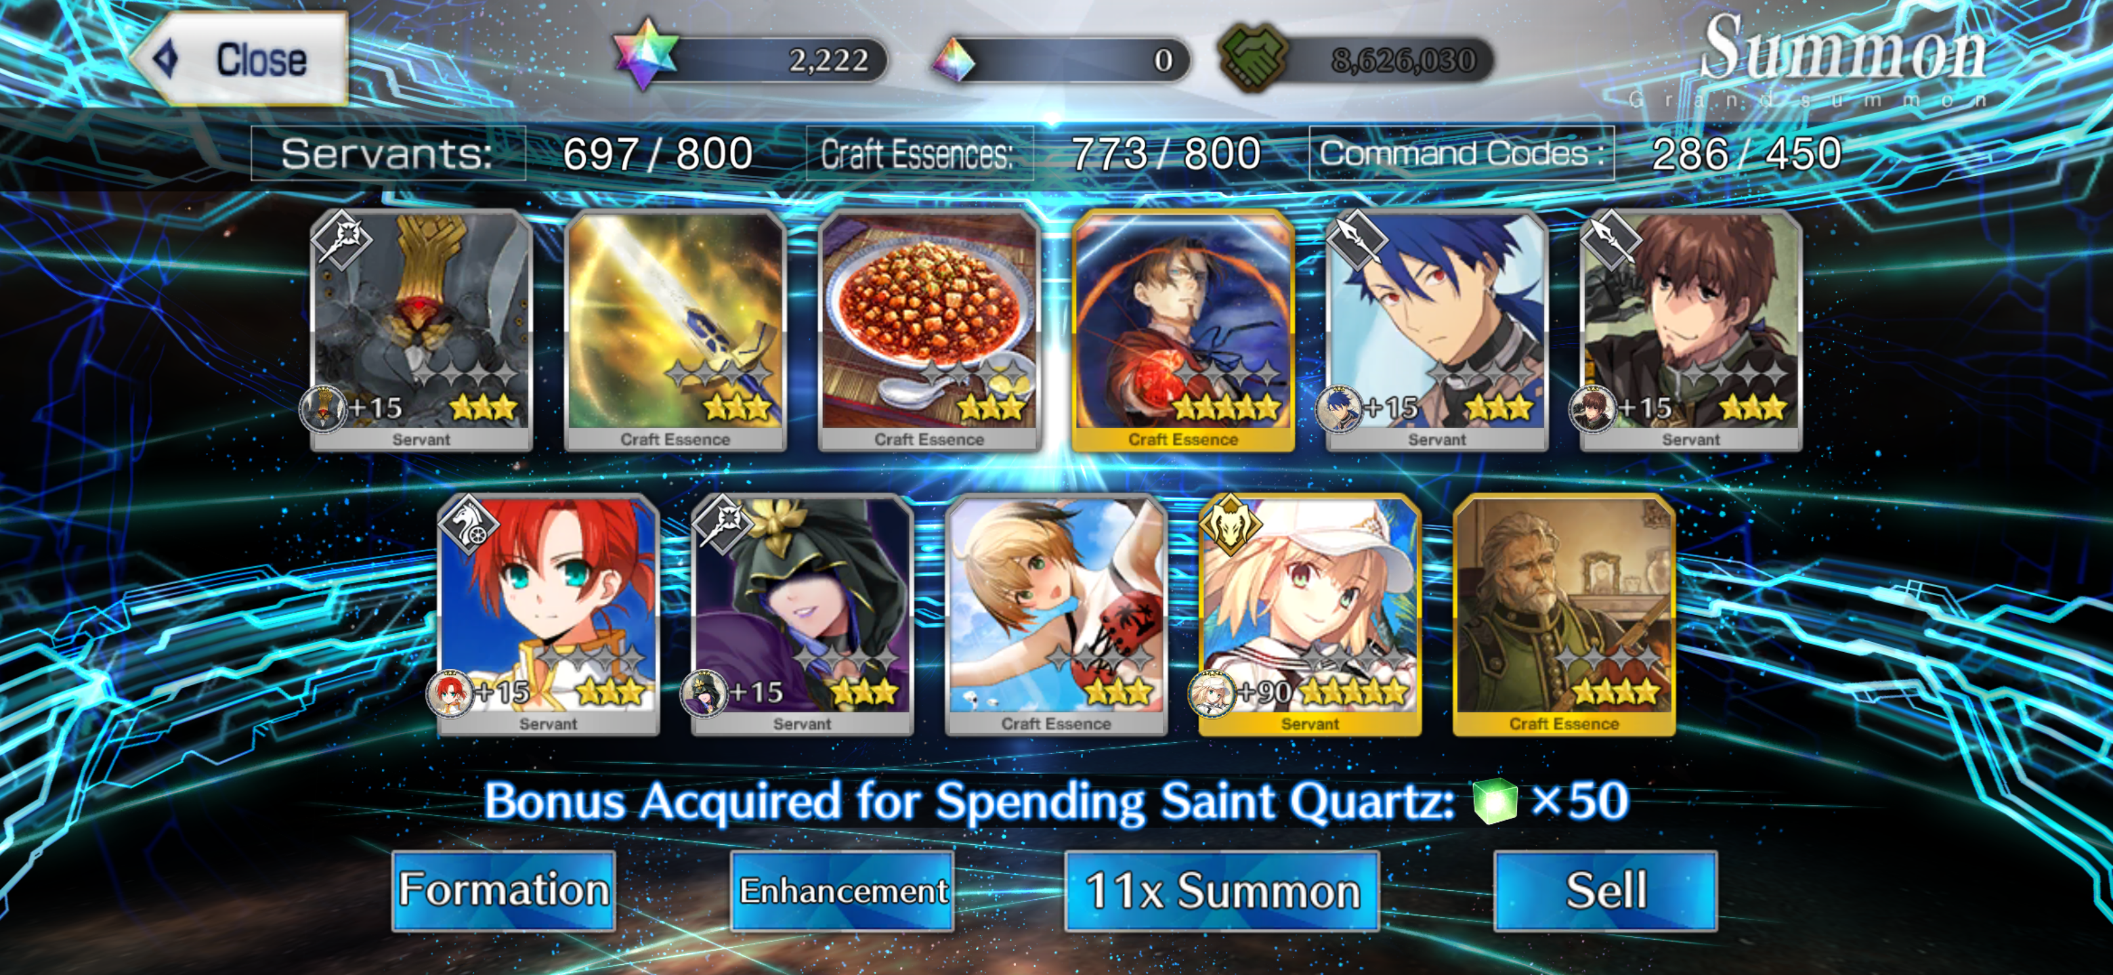This screenshot has width=2113, height=975.
Task: View the mapo tofu Craft Essence card
Action: click(929, 330)
